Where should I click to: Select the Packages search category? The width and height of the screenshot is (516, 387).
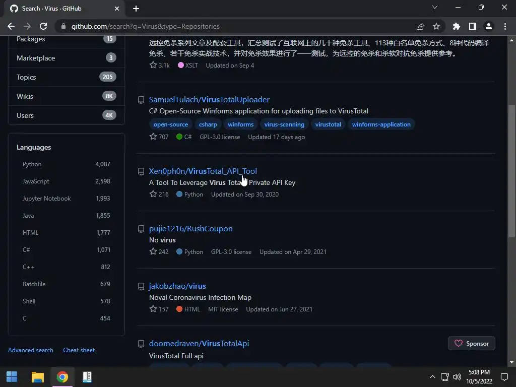tap(67, 39)
